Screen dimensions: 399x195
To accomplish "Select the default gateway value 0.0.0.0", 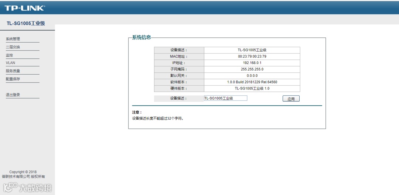I will (x=252, y=75).
